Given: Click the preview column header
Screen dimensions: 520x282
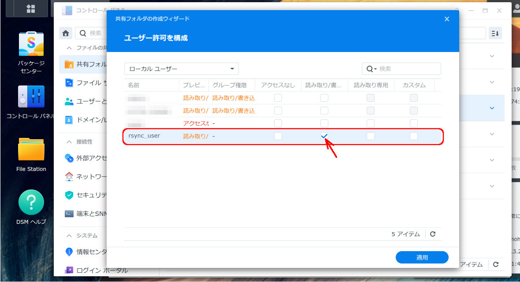Looking at the screenshot, I should (x=194, y=85).
